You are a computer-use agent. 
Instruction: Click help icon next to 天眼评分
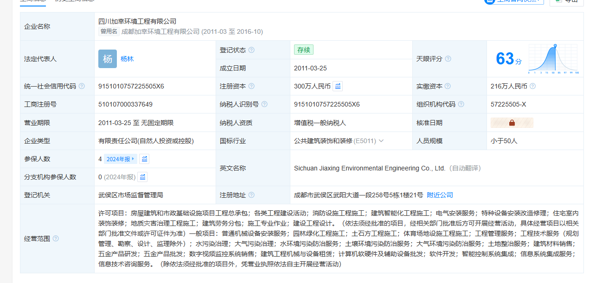448,59
